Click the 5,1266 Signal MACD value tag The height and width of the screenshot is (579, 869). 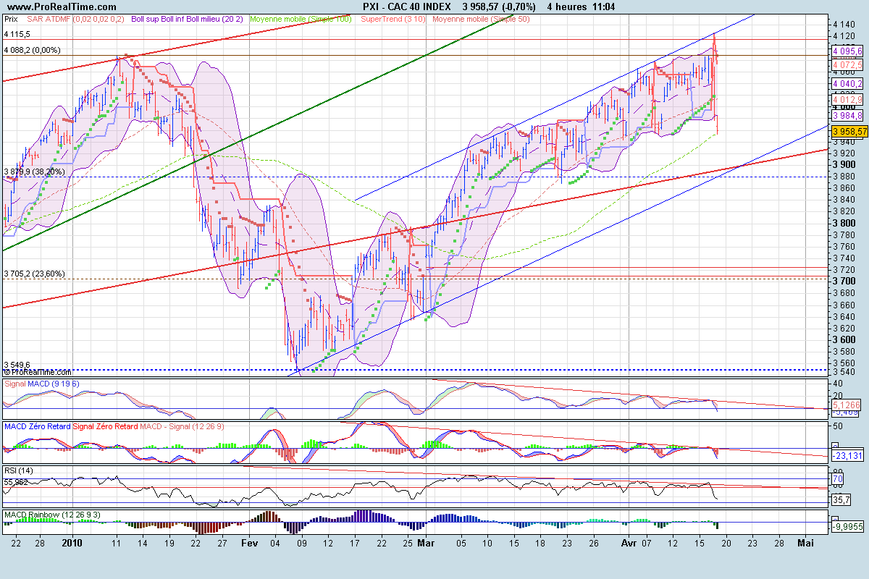(x=847, y=405)
